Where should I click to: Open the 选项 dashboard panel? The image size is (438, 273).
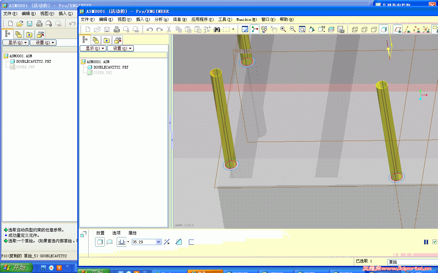pyautogui.click(x=116, y=233)
